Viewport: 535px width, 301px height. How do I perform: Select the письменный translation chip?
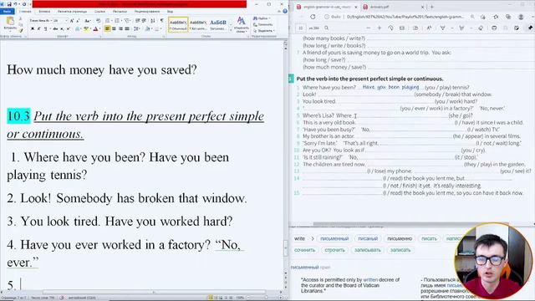[x=334, y=239]
